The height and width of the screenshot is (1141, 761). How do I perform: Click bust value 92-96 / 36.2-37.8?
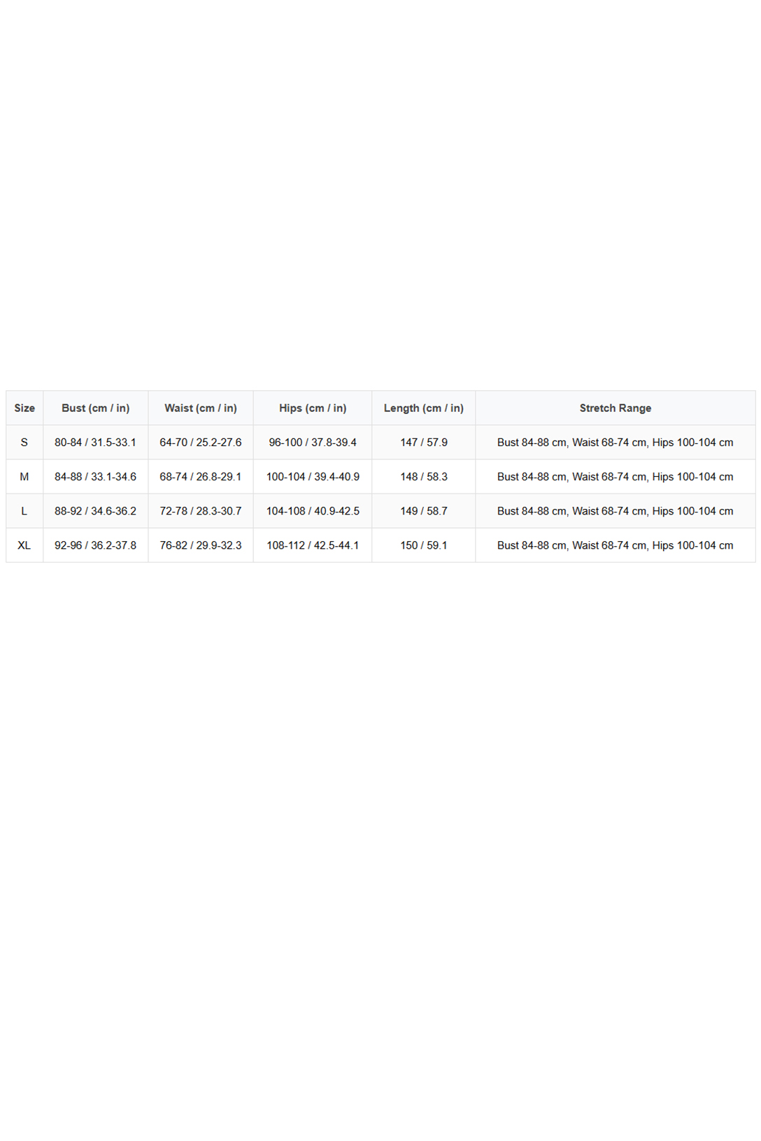tap(96, 545)
